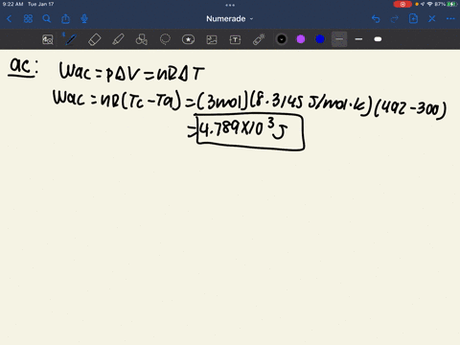The image size is (460, 345).
Task: Open the elements star sticker tool
Action: coord(188,39)
